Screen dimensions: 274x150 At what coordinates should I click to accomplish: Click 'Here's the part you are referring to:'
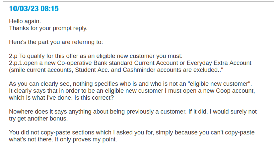click(56, 42)
